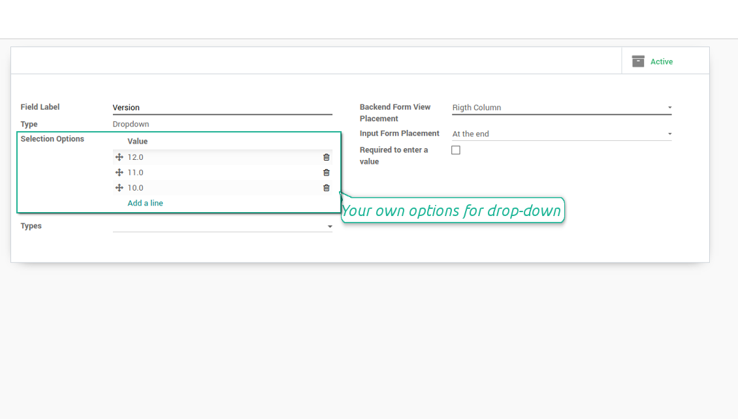Click the move handle beside 11.0
The height and width of the screenshot is (419, 738).
pos(119,172)
